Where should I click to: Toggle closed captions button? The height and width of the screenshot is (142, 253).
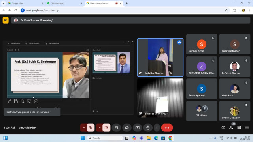click(116, 128)
